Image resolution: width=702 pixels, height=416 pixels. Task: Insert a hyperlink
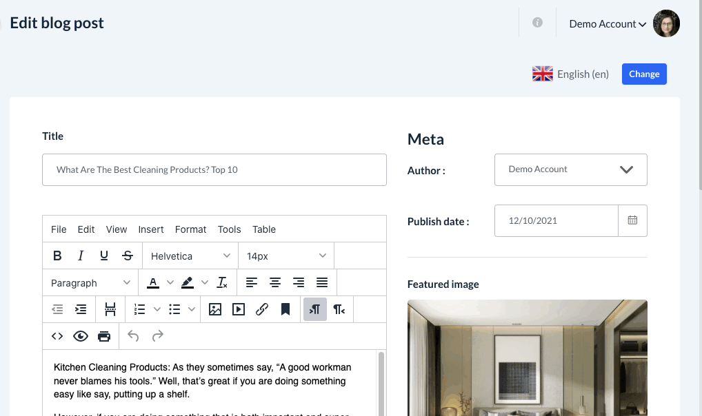pyautogui.click(x=262, y=309)
